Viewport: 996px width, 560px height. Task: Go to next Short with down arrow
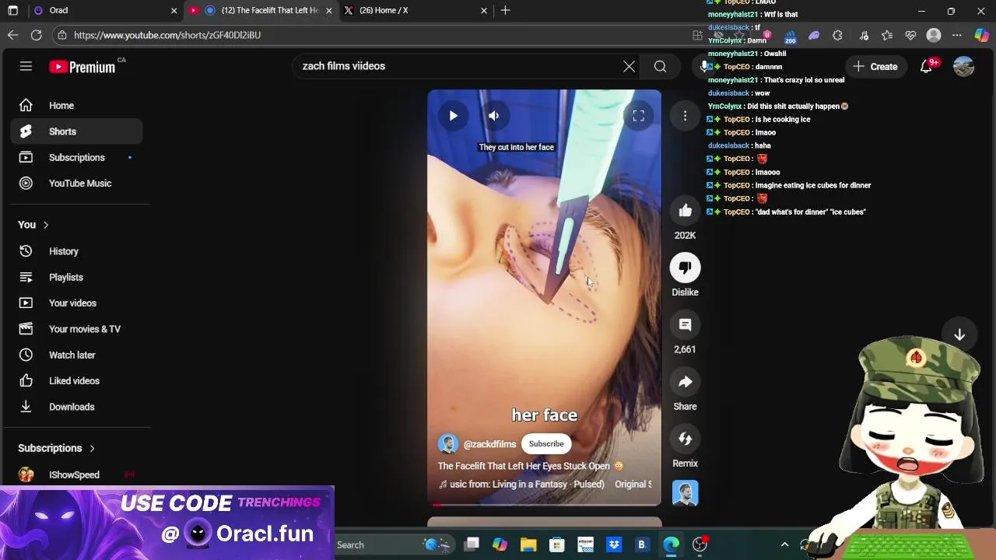[x=959, y=334]
